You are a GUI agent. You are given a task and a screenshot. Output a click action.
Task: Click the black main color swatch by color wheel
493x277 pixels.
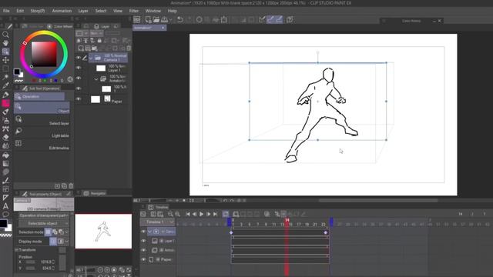(17, 72)
